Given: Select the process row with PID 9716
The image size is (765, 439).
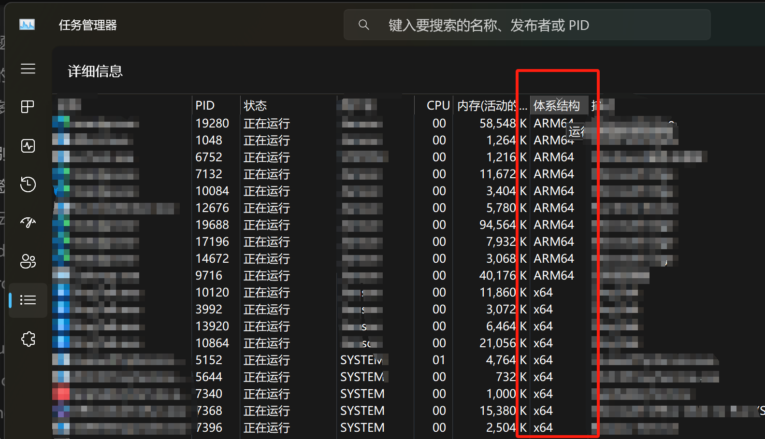Looking at the screenshot, I should click(209, 276).
